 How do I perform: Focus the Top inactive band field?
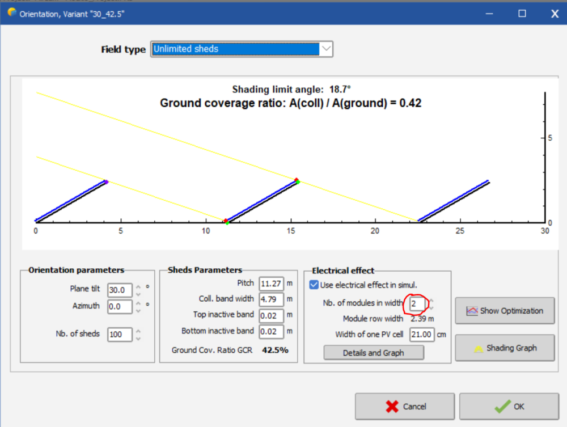pyautogui.click(x=270, y=315)
